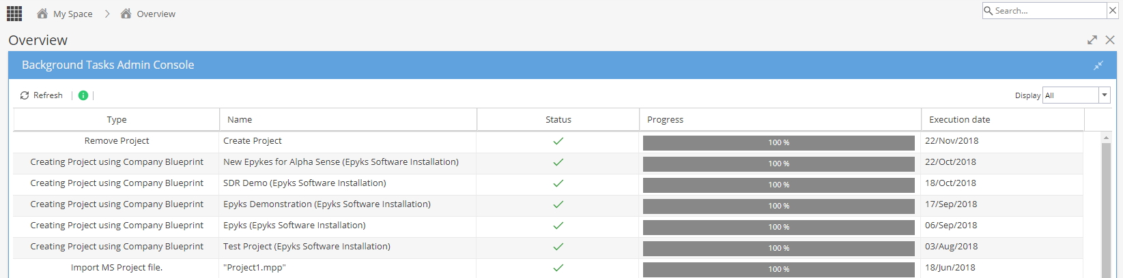The image size is (1123, 278).
Task: Click the table vertical scrollbar track
Action: point(1107,211)
